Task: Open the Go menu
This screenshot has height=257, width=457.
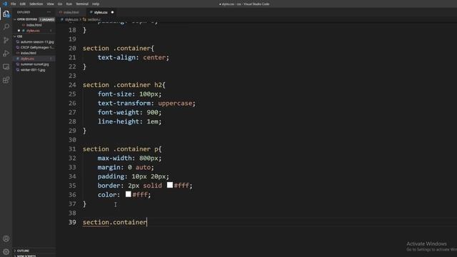Action: click(x=60, y=4)
